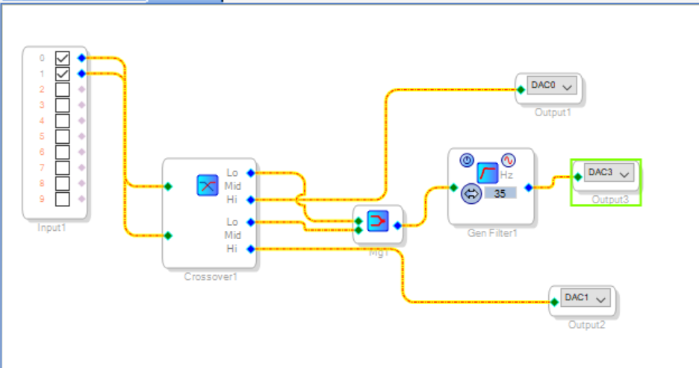The image size is (699, 368).
Task: Enable input channel 9 checkbox
Action: 63,199
